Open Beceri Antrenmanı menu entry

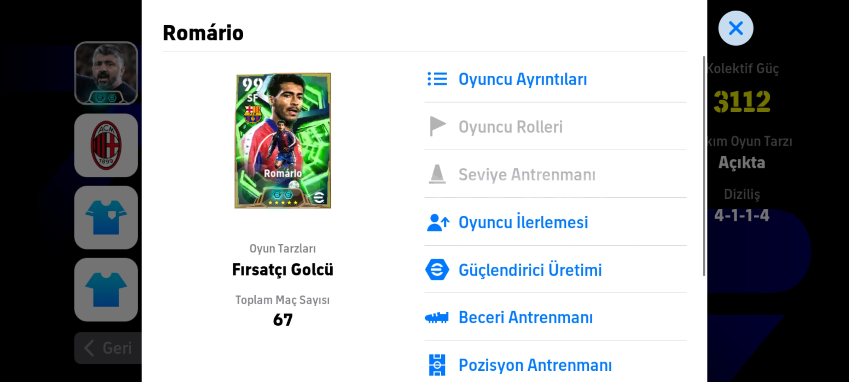tap(525, 317)
